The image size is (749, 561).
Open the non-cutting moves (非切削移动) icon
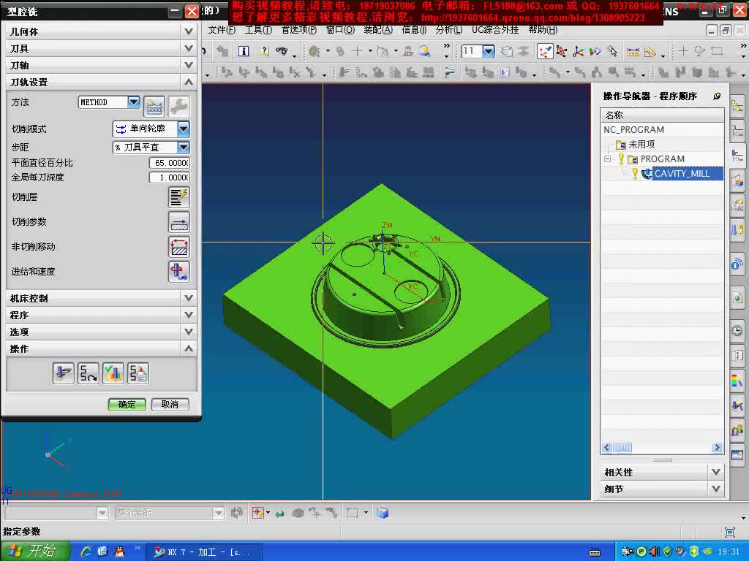point(179,247)
